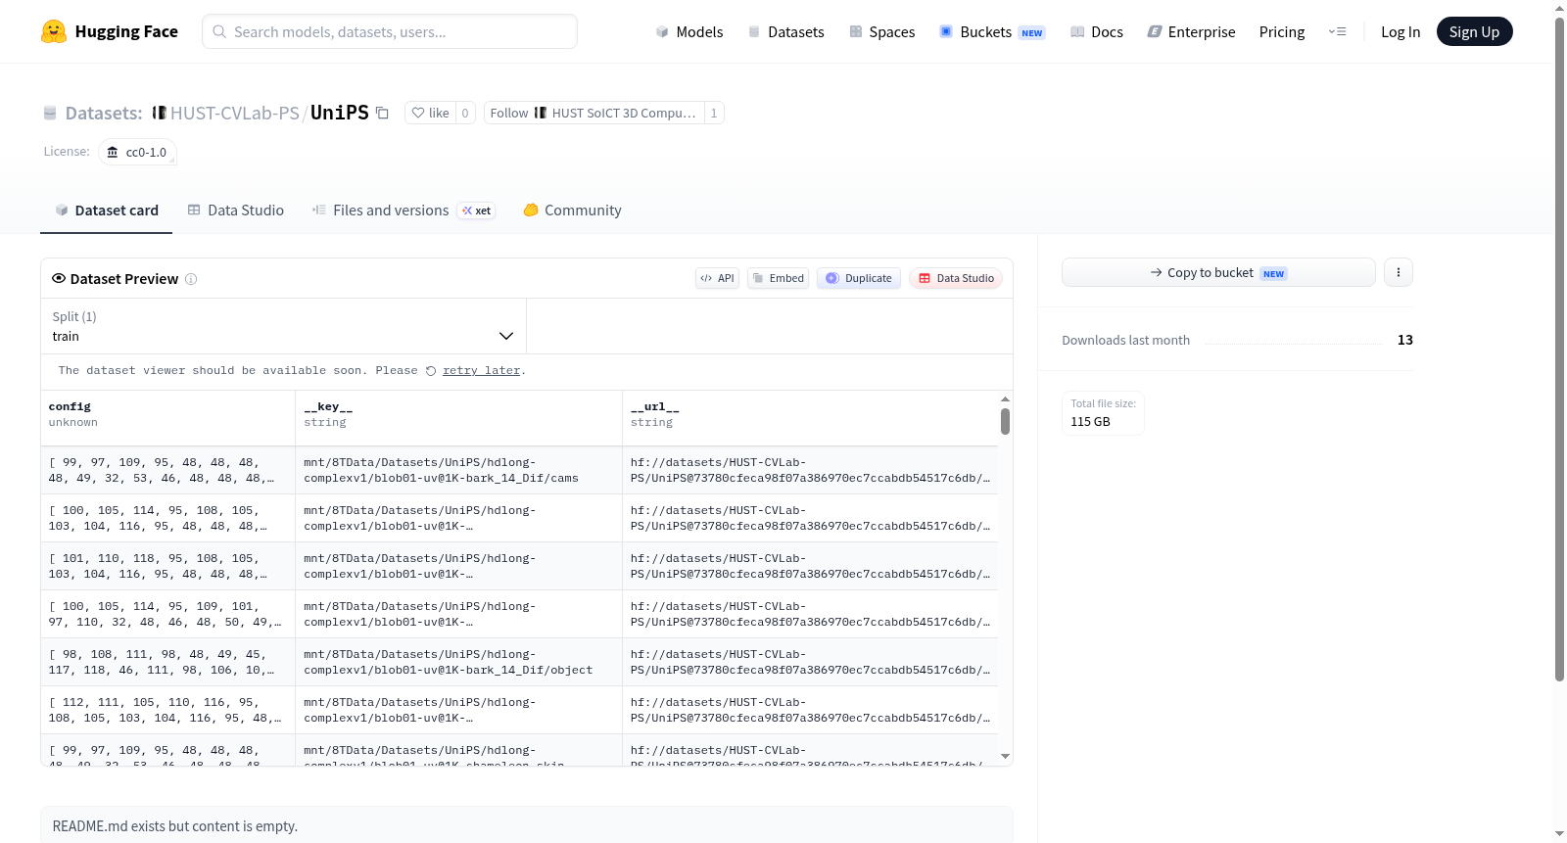This screenshot has width=1567, height=843.
Task: Select the key cell ending bark_14_Dif/cams
Action: pos(458,471)
